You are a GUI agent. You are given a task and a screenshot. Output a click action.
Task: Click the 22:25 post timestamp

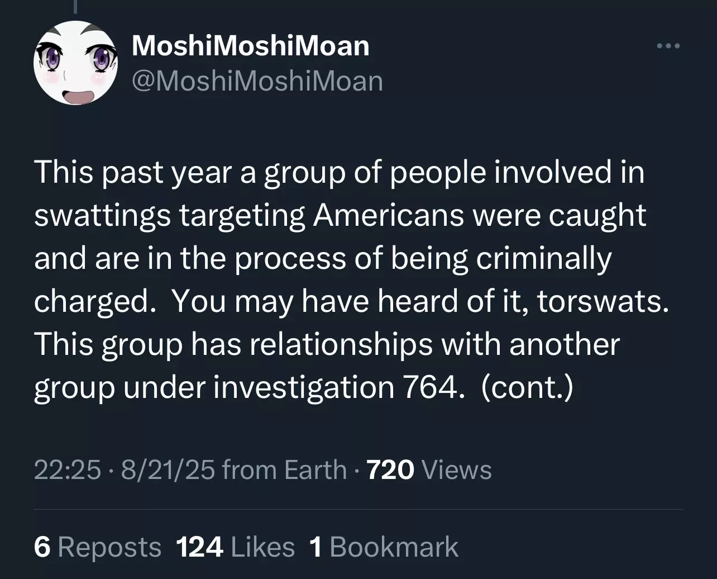(x=68, y=469)
